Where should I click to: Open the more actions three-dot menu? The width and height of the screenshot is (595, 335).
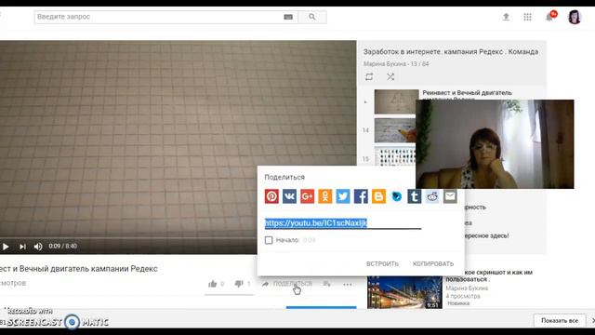[x=347, y=284]
